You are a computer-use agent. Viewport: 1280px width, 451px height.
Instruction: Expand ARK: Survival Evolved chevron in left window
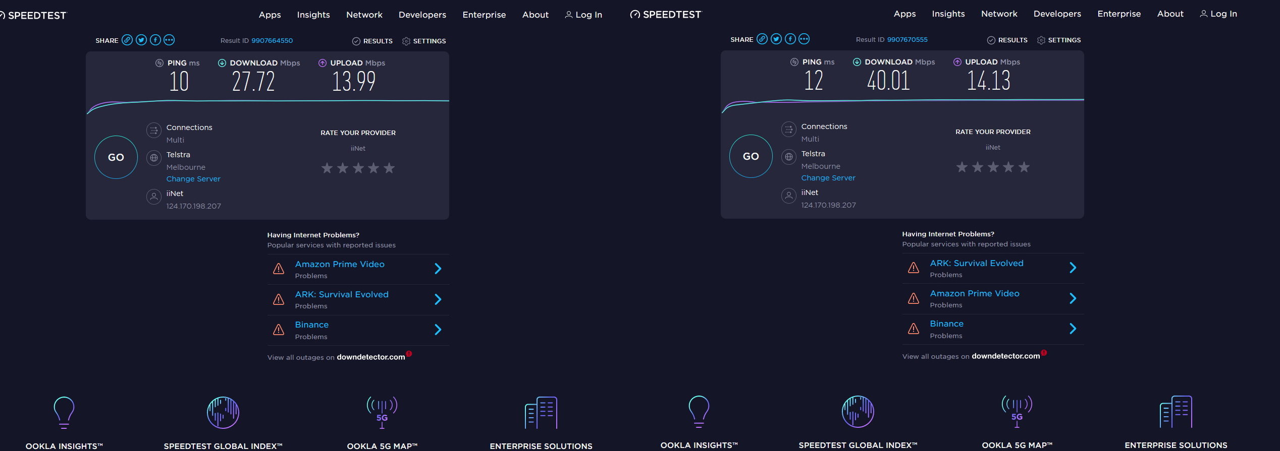click(x=438, y=299)
